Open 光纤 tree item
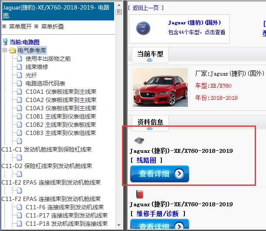The image size is (266, 231). [x=31, y=75]
